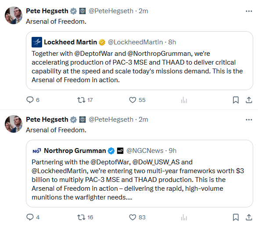View analytics of the second post
Screen dimensions: 258x225
coord(184,217)
